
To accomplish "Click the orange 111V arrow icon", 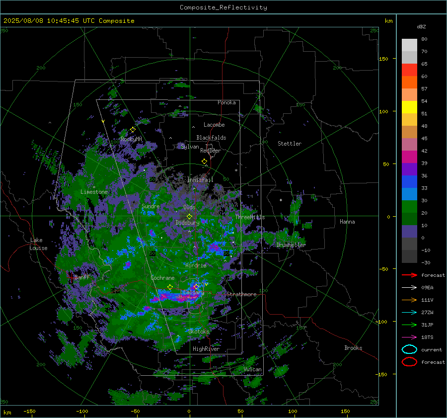I will click(x=409, y=300).
